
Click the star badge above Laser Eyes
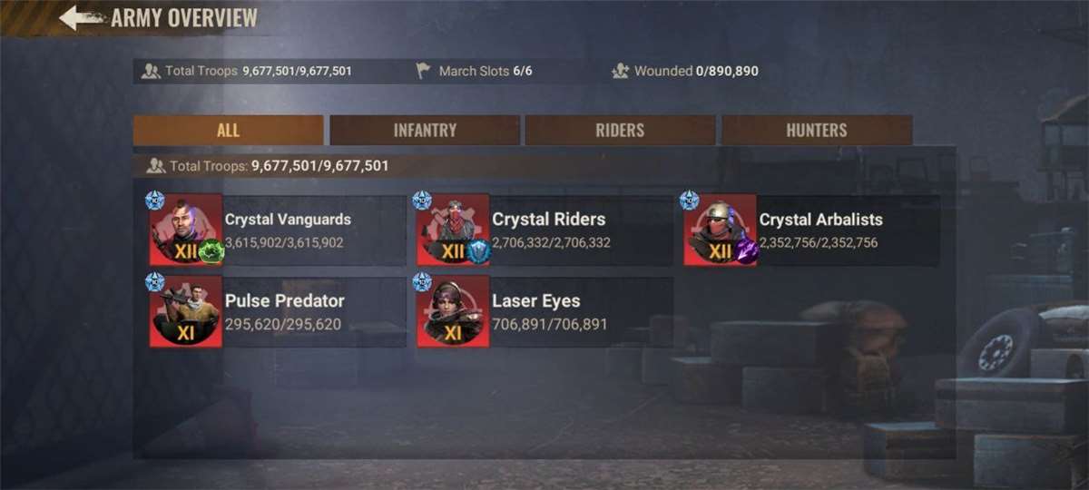(422, 282)
